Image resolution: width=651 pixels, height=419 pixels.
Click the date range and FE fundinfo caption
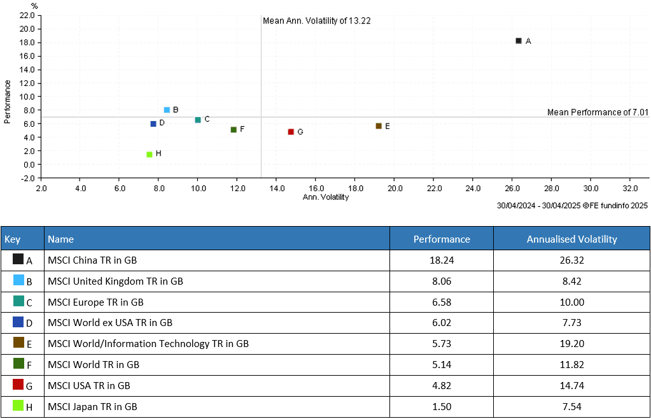[572, 205]
